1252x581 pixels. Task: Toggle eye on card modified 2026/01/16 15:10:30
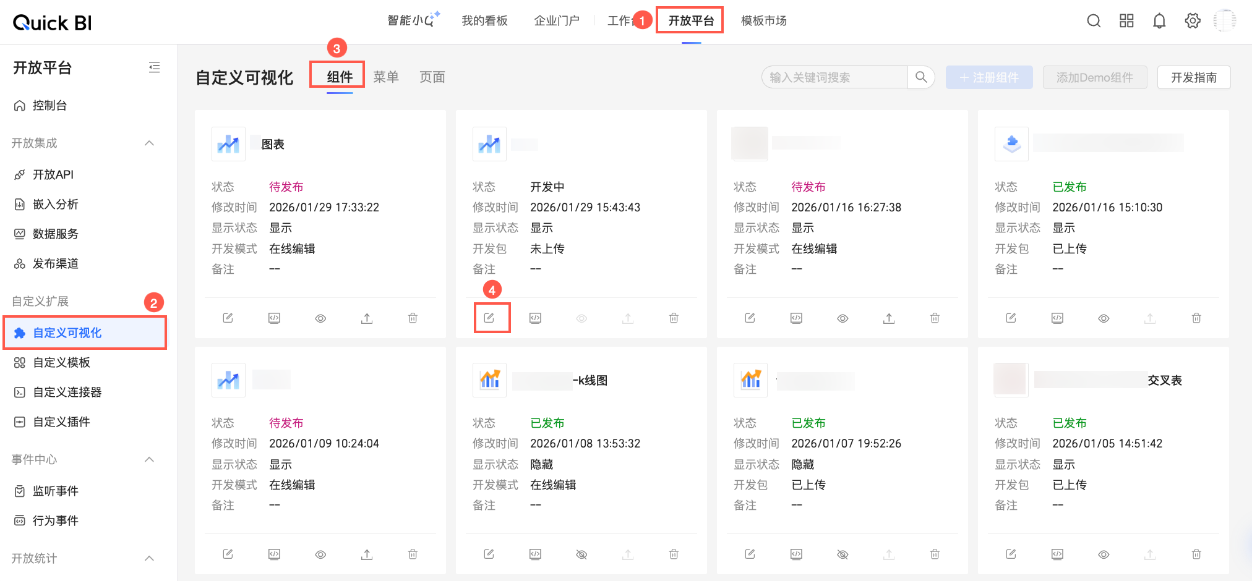pyautogui.click(x=1104, y=318)
